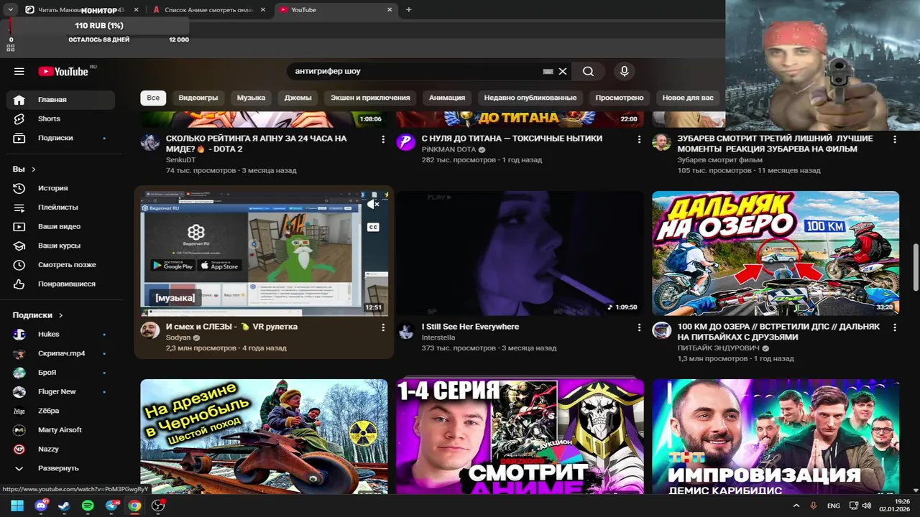Select the Просмотрено filter chip

tap(620, 98)
